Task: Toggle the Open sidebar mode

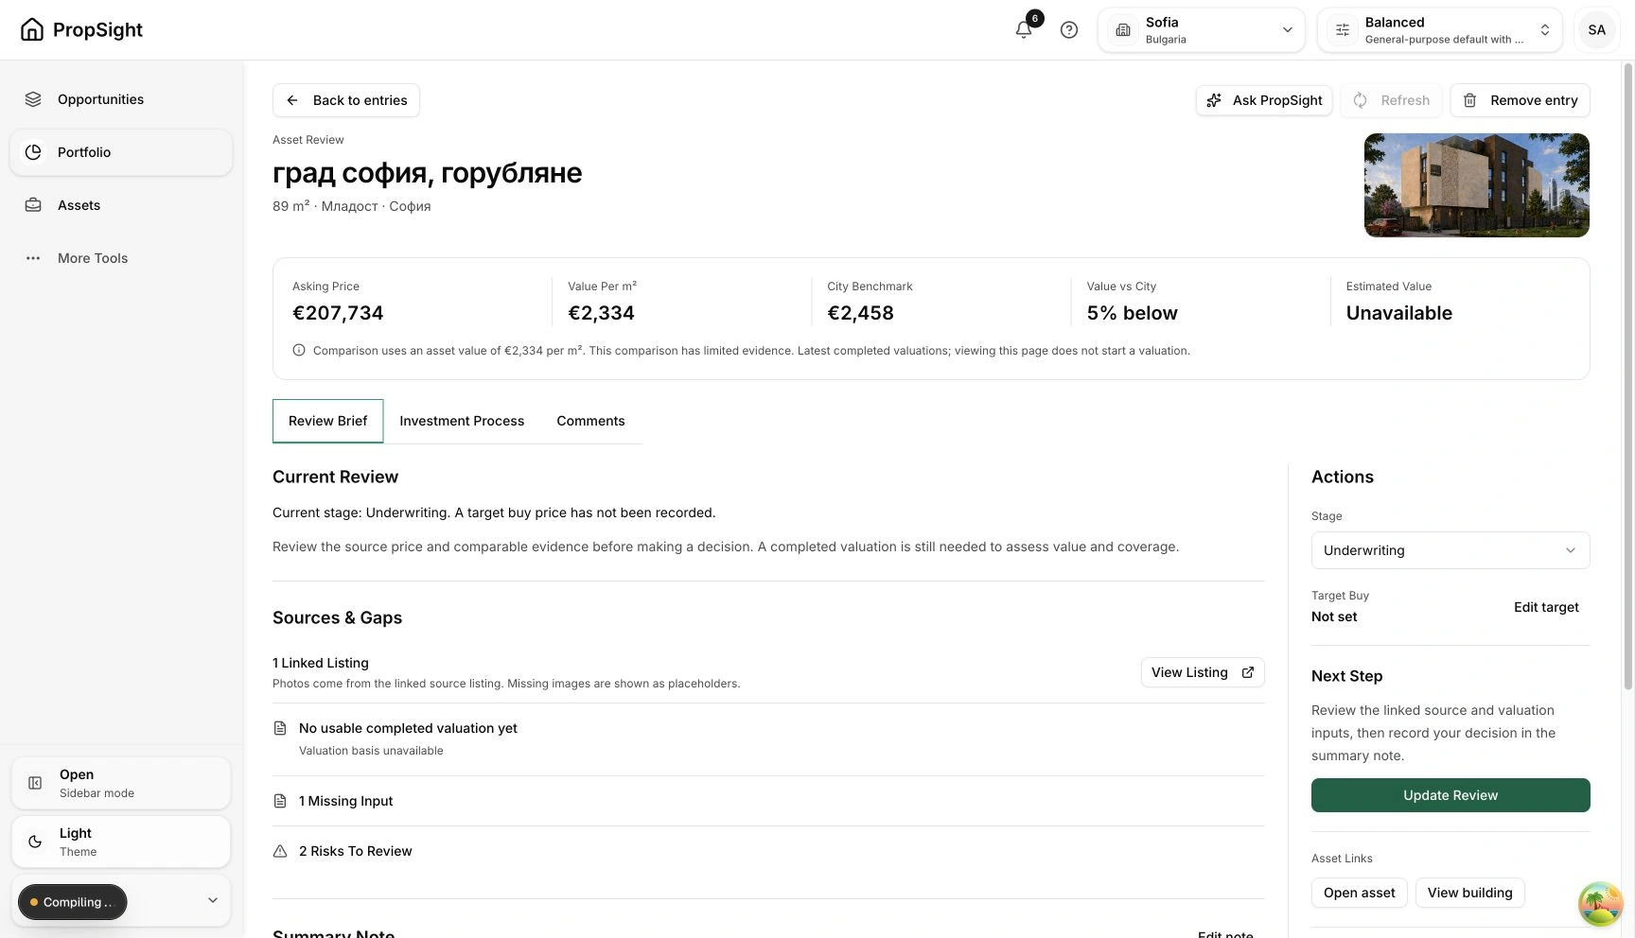Action: [121, 783]
